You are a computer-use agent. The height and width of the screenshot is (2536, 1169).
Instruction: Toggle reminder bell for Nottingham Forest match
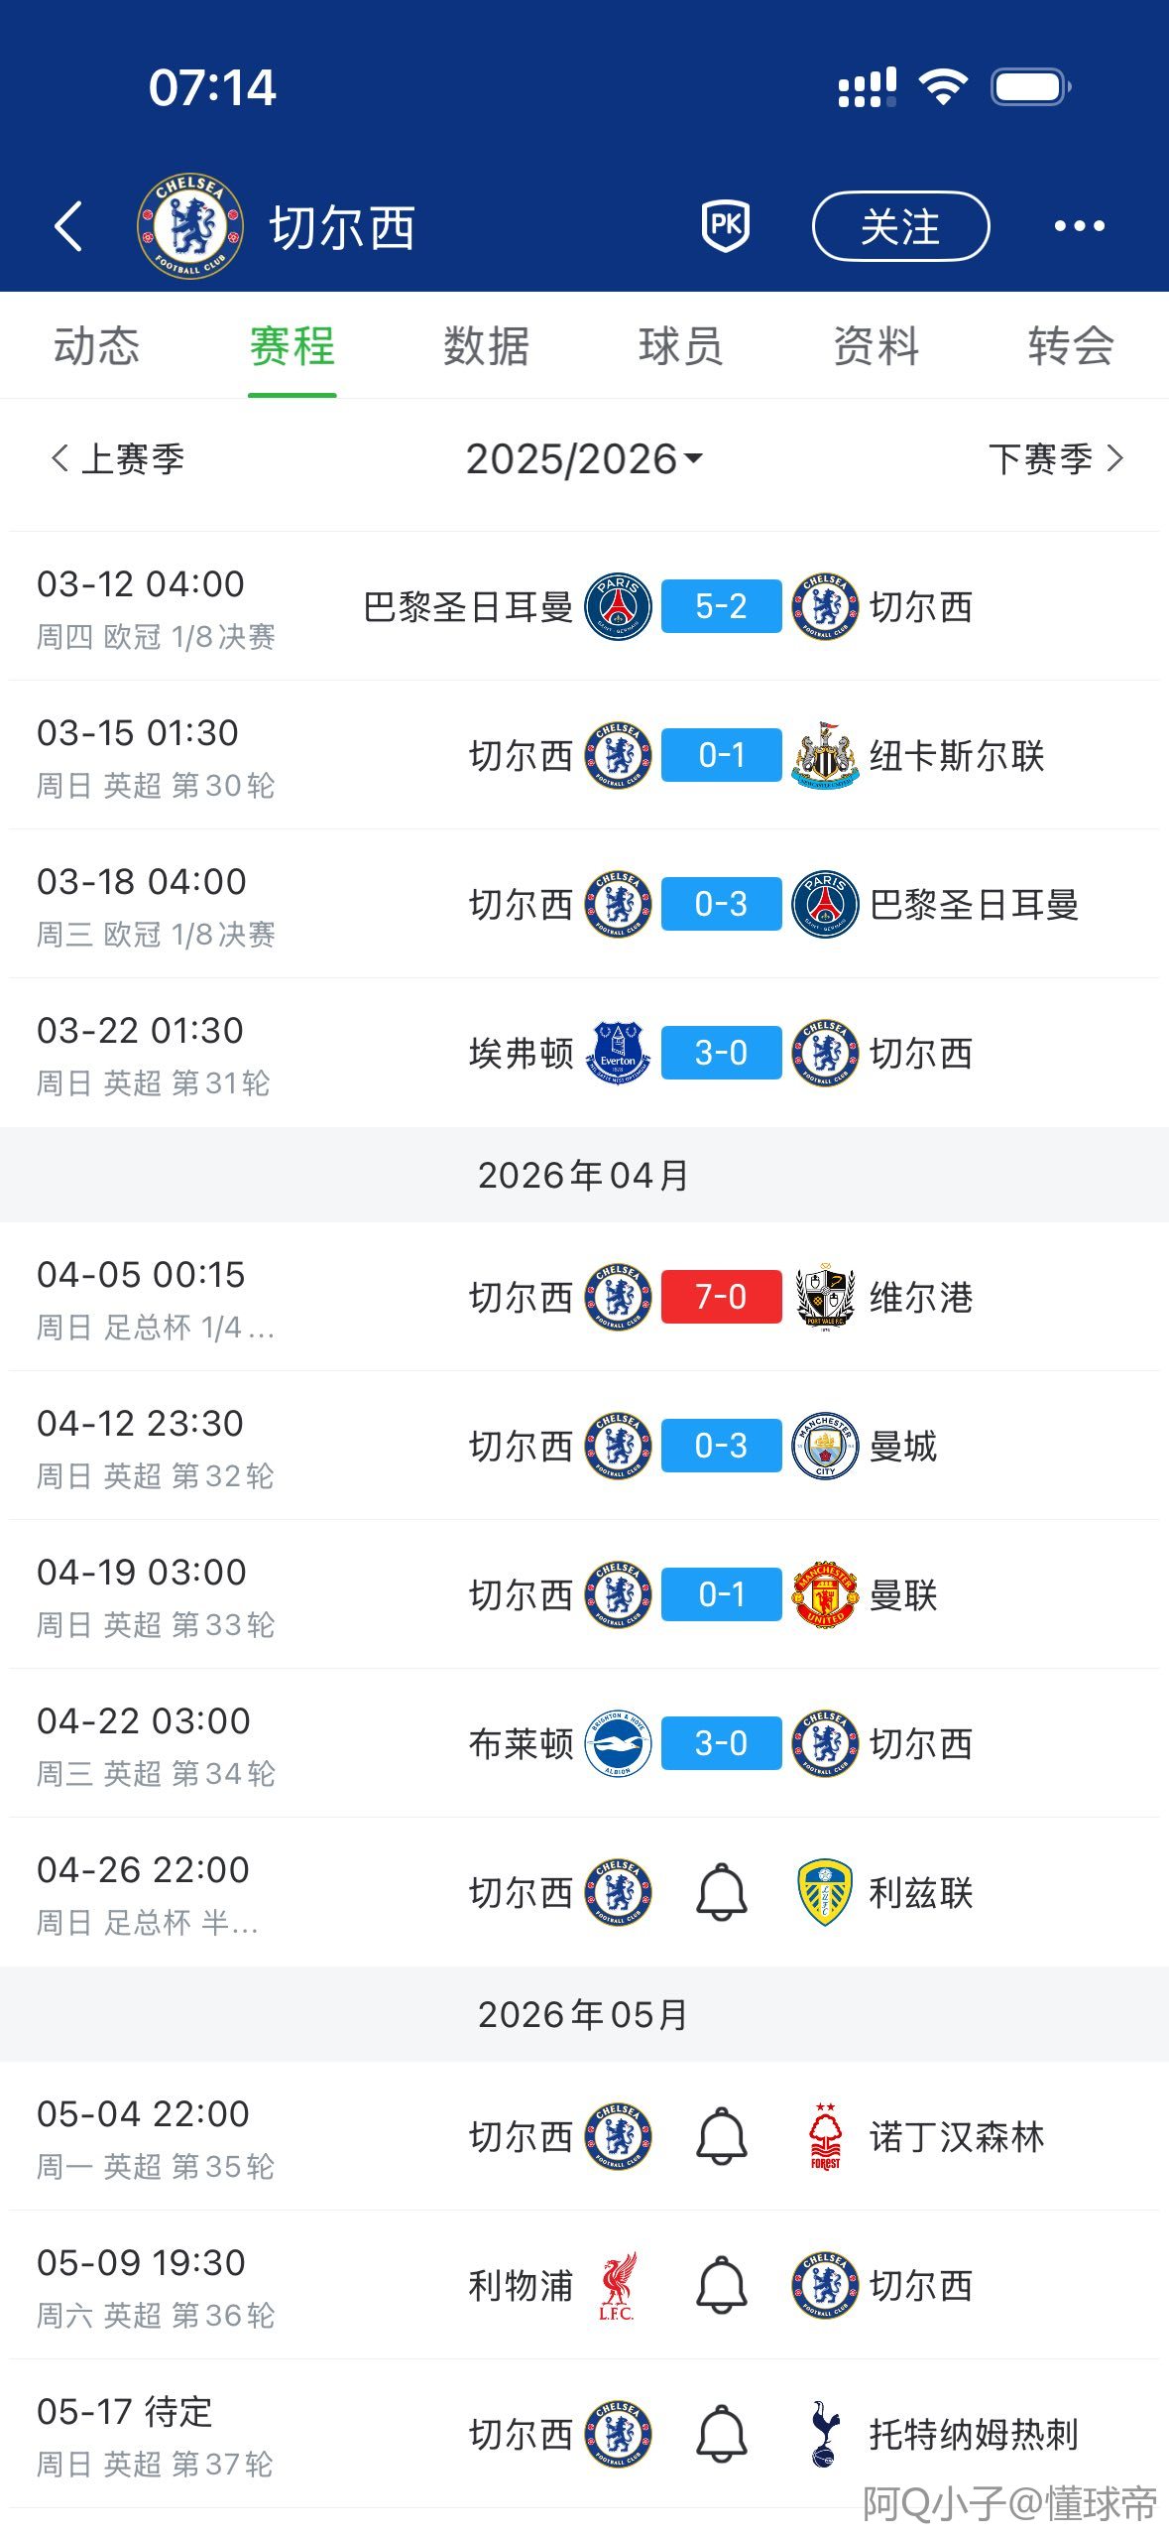[722, 2136]
